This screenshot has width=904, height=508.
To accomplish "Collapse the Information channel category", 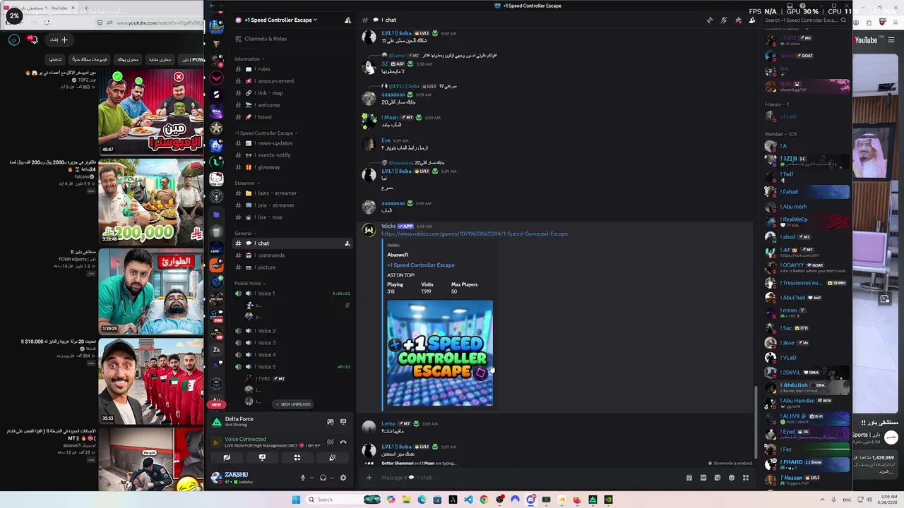I will 248,59.
